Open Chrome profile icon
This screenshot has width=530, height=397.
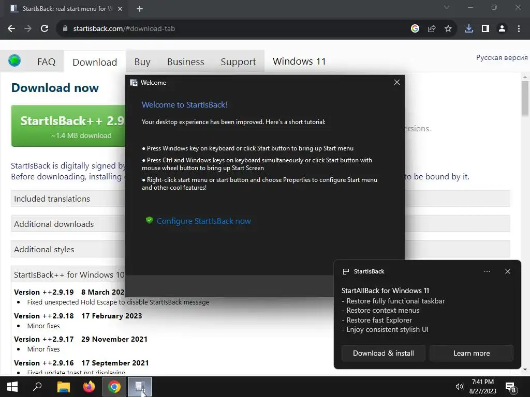pos(502,29)
